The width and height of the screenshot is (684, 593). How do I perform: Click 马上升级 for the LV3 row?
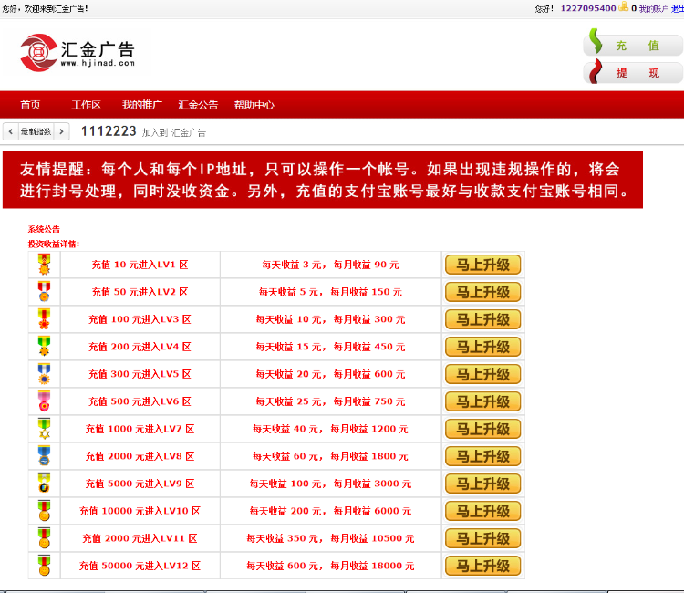[482, 319]
